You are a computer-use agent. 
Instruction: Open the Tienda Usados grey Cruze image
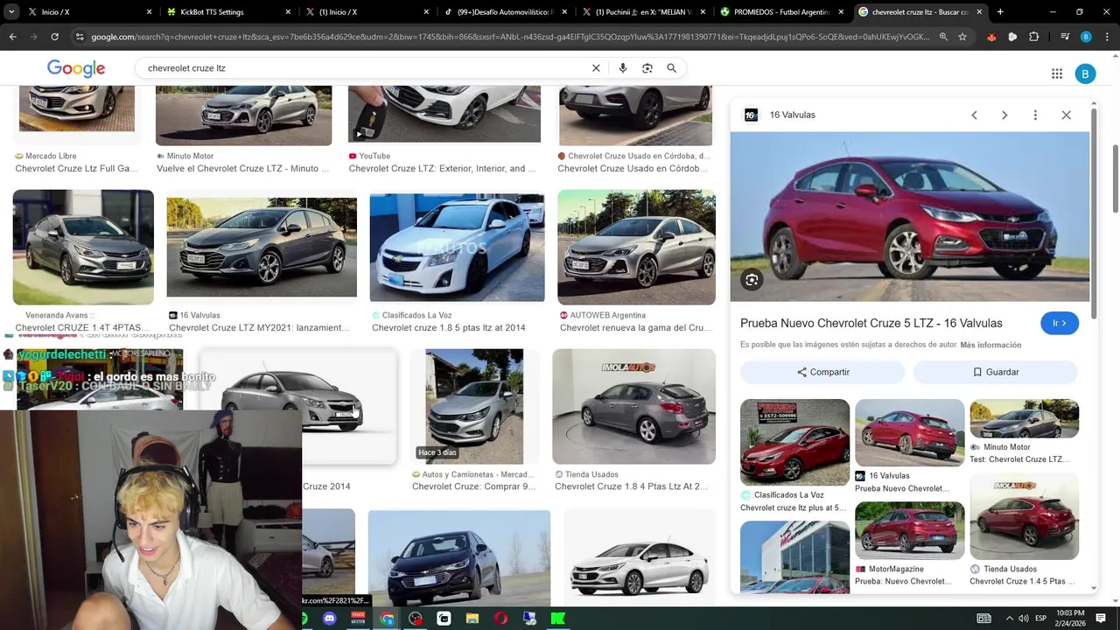coord(633,406)
